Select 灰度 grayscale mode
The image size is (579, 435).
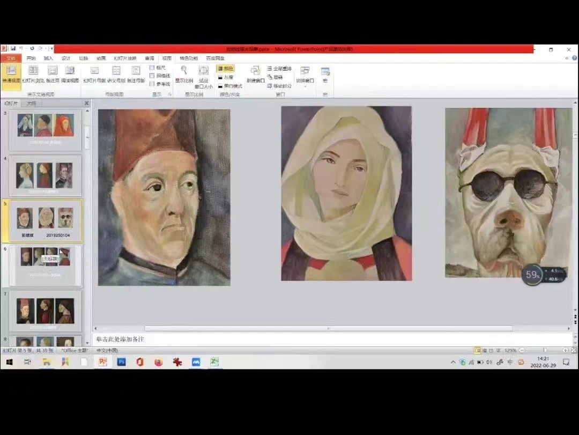click(225, 77)
